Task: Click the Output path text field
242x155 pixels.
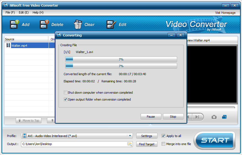Action: coord(73,144)
